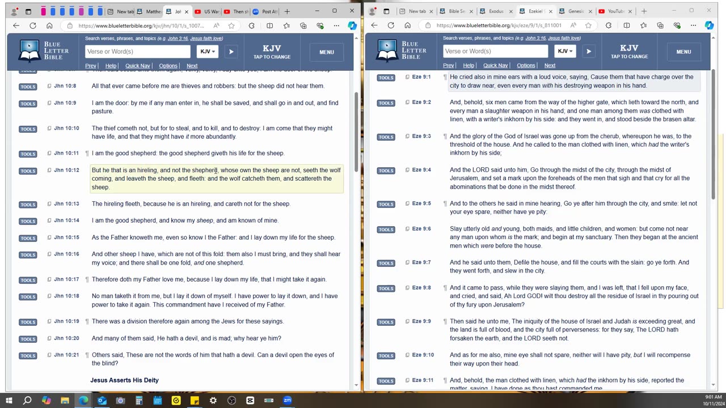The image size is (726, 408).
Task: Favorite this page in right browser
Action: [588, 25]
